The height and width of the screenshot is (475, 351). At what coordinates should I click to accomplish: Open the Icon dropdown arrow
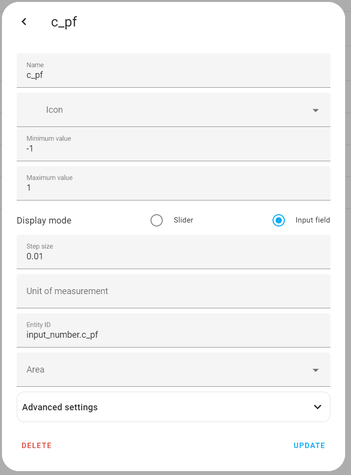[x=316, y=110]
